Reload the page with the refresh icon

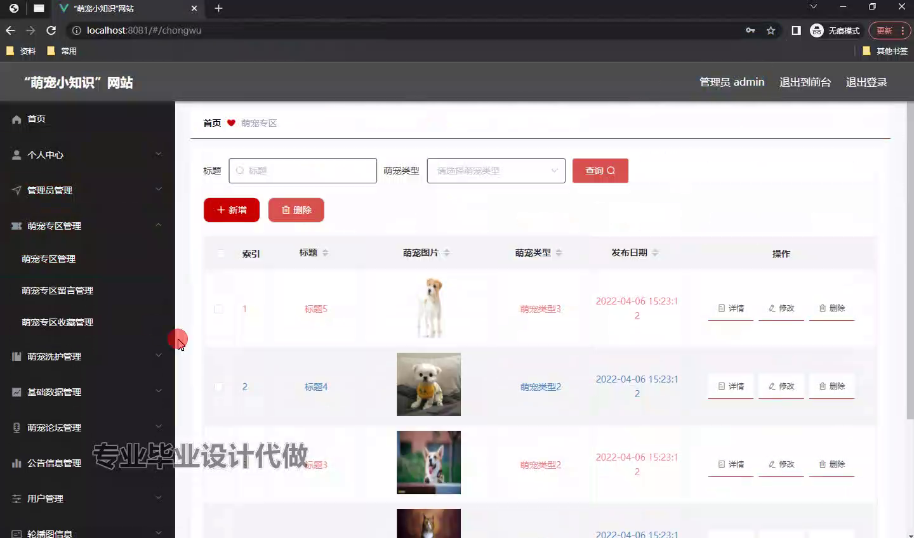[x=51, y=30]
